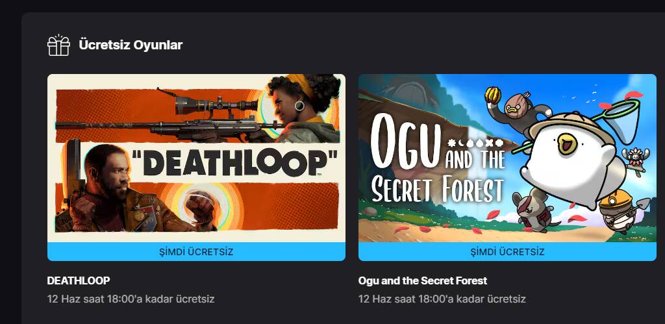Screen dimensions: 665x324
Task: Click the sniper rifle scope in DEATHLOOP art
Action: point(216,105)
